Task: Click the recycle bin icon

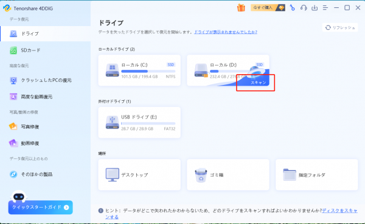Action: click(x=201, y=175)
